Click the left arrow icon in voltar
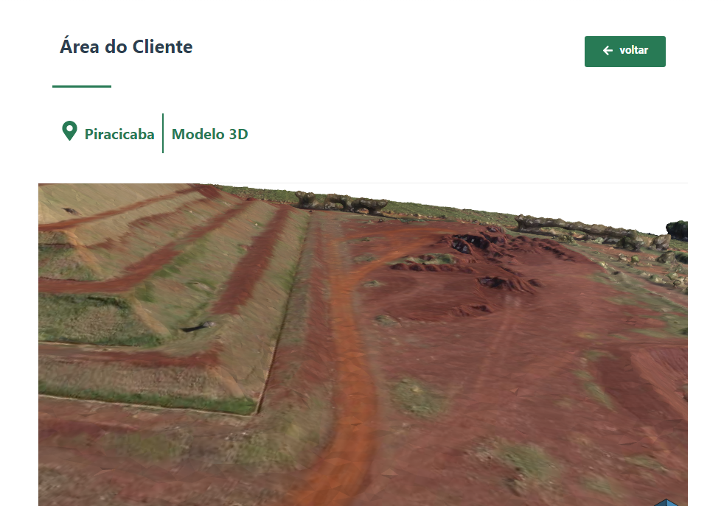The width and height of the screenshot is (724, 506). (x=608, y=50)
